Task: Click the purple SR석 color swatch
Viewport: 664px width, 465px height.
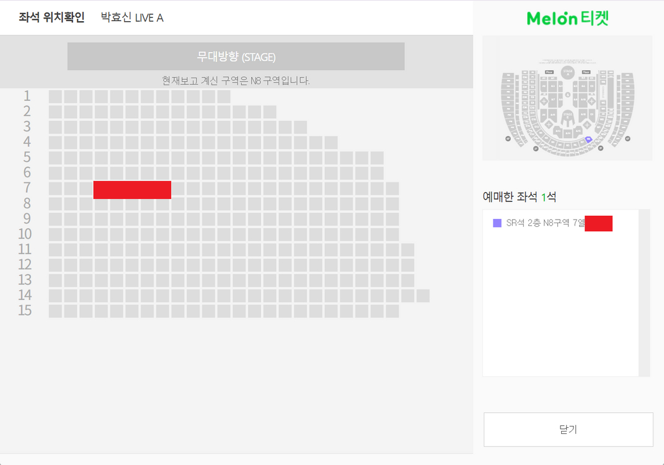Action: point(497,223)
